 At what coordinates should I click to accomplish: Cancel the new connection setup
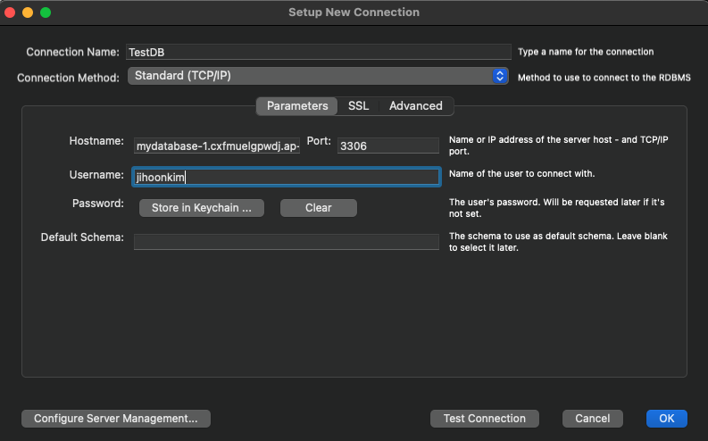click(593, 419)
